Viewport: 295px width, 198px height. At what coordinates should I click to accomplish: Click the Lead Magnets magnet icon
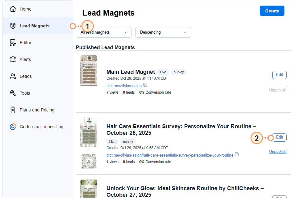click(13, 26)
